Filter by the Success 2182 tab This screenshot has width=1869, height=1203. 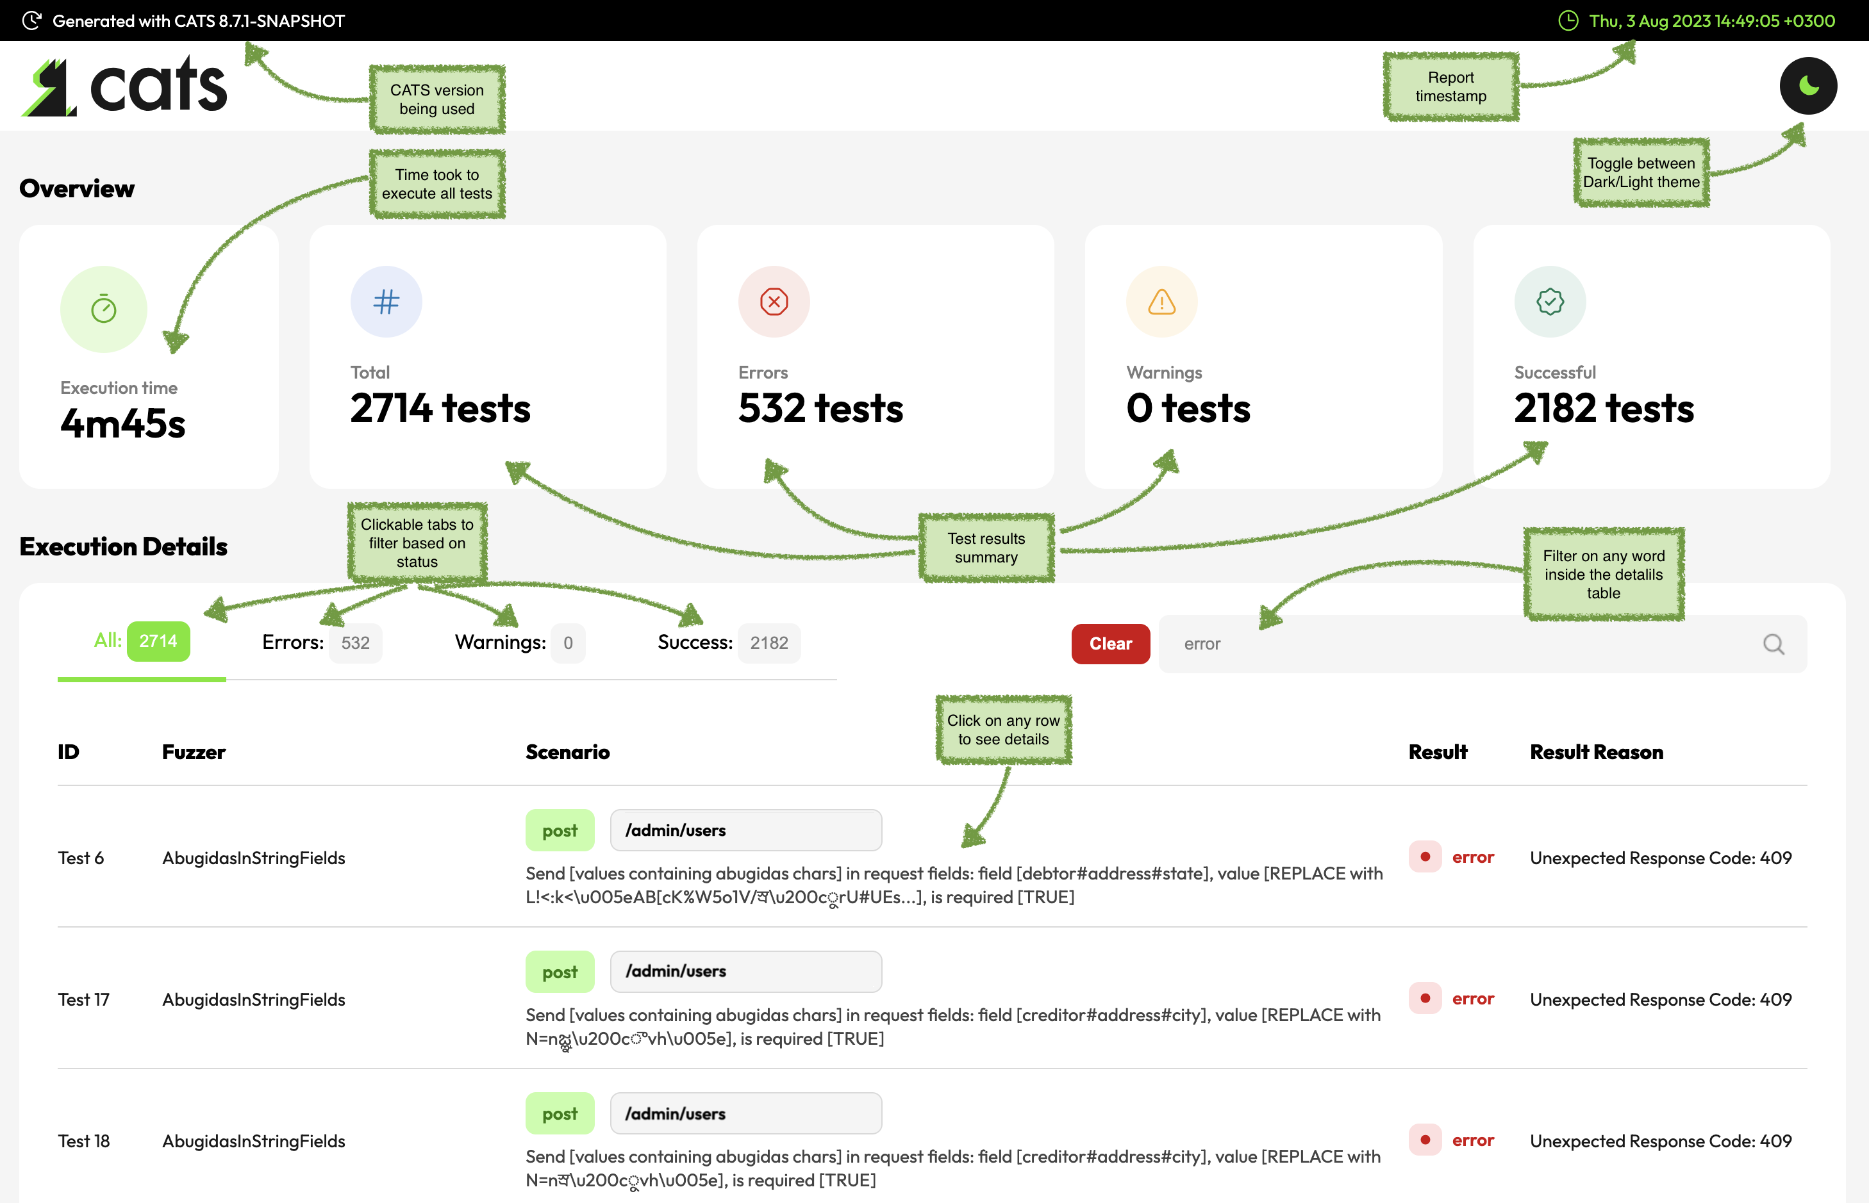tap(727, 643)
